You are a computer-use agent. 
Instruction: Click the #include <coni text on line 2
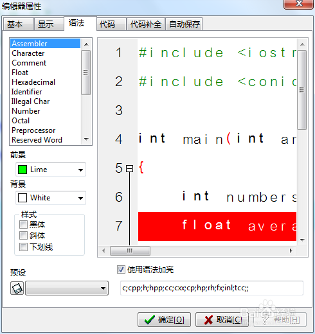pyautogui.click(x=217, y=82)
